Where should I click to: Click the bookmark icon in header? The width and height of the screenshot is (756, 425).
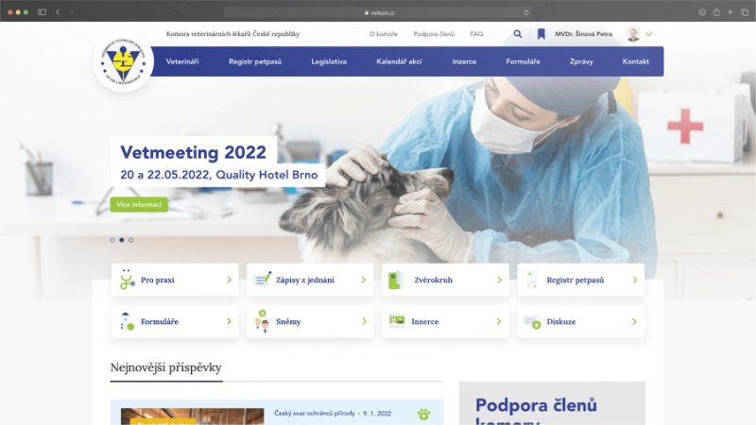pos(541,34)
